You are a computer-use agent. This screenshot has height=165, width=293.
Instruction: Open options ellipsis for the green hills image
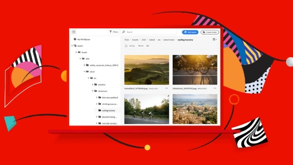pyautogui.click(x=167, y=88)
